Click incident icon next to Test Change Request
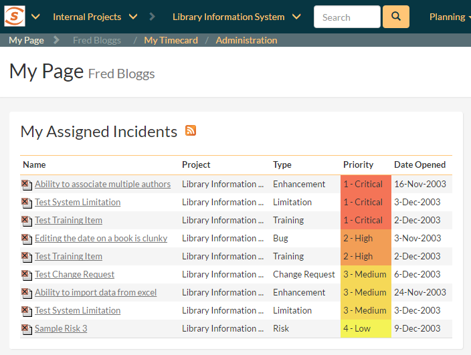The image size is (471, 355). pyautogui.click(x=26, y=275)
